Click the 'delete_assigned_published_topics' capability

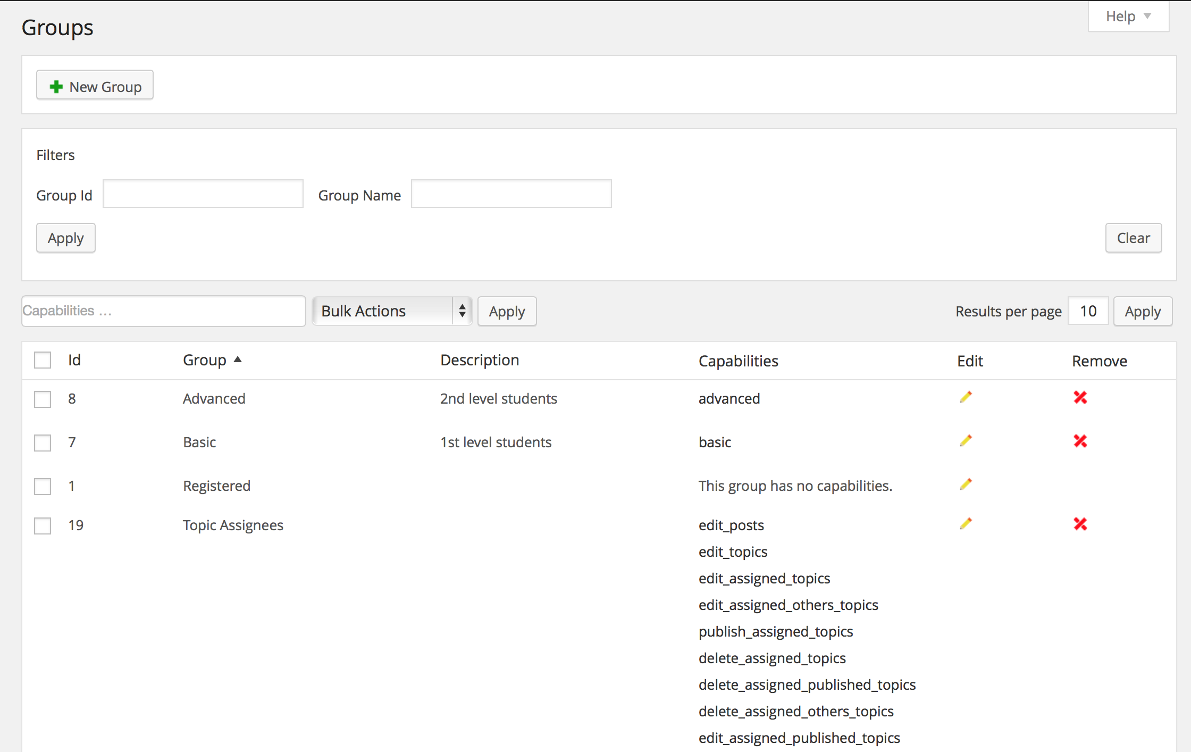(x=807, y=685)
